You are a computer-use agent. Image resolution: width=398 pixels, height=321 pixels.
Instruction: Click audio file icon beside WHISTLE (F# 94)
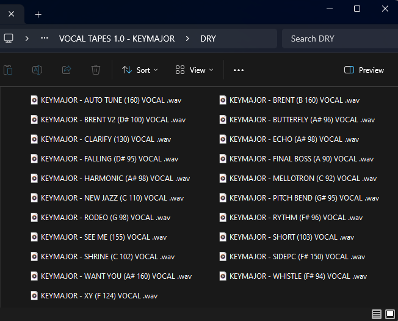(x=223, y=276)
